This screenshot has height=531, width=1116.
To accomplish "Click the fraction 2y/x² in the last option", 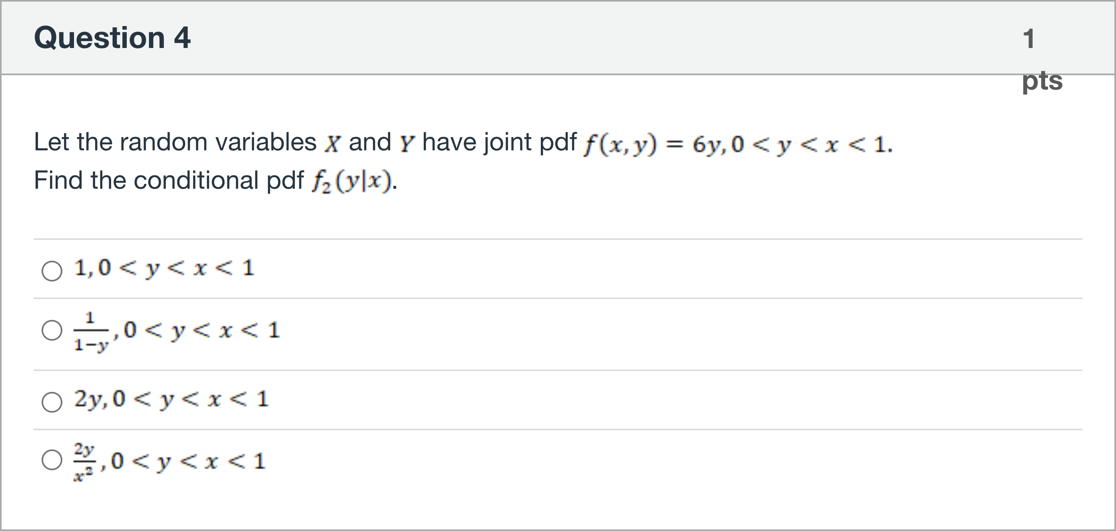I will click(x=84, y=461).
